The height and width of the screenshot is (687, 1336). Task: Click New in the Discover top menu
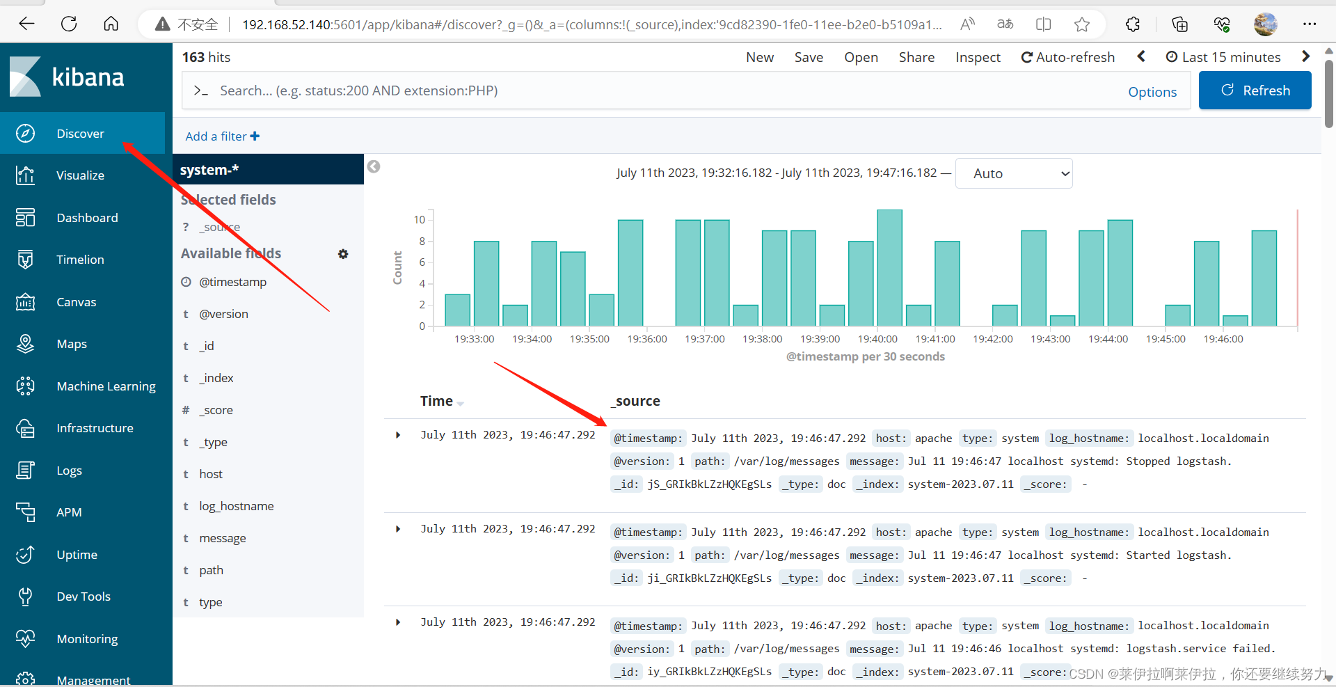(x=760, y=57)
